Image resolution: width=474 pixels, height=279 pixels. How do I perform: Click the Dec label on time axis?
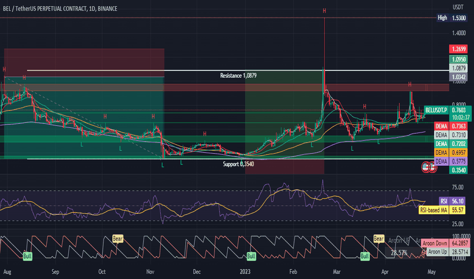click(x=197, y=272)
